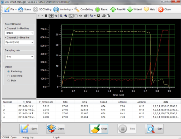Open the Channel 1 Torque dropdown

click(19, 33)
